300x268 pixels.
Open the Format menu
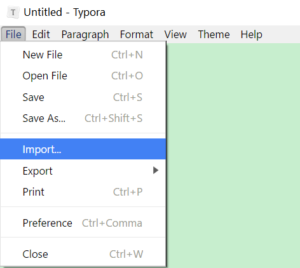tap(137, 34)
